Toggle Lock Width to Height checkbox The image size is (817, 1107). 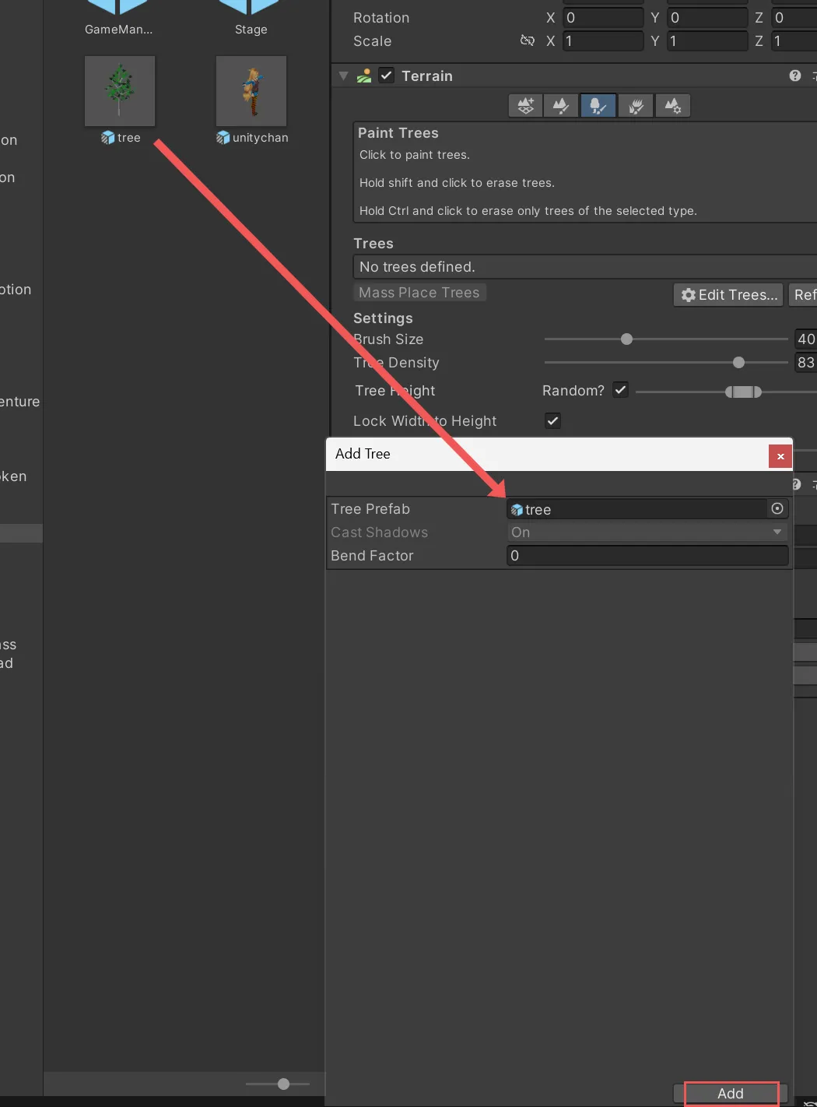tap(552, 420)
